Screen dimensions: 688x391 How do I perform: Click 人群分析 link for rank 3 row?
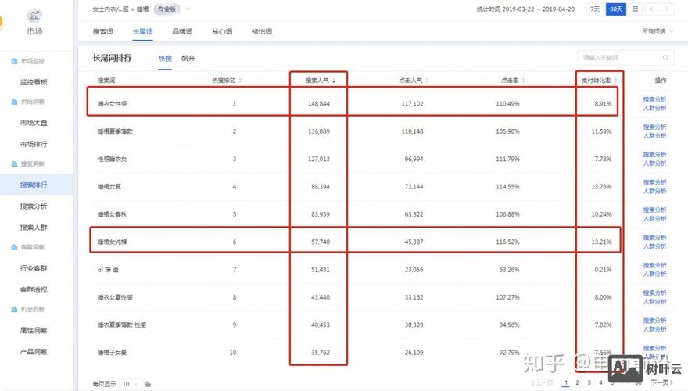(654, 163)
